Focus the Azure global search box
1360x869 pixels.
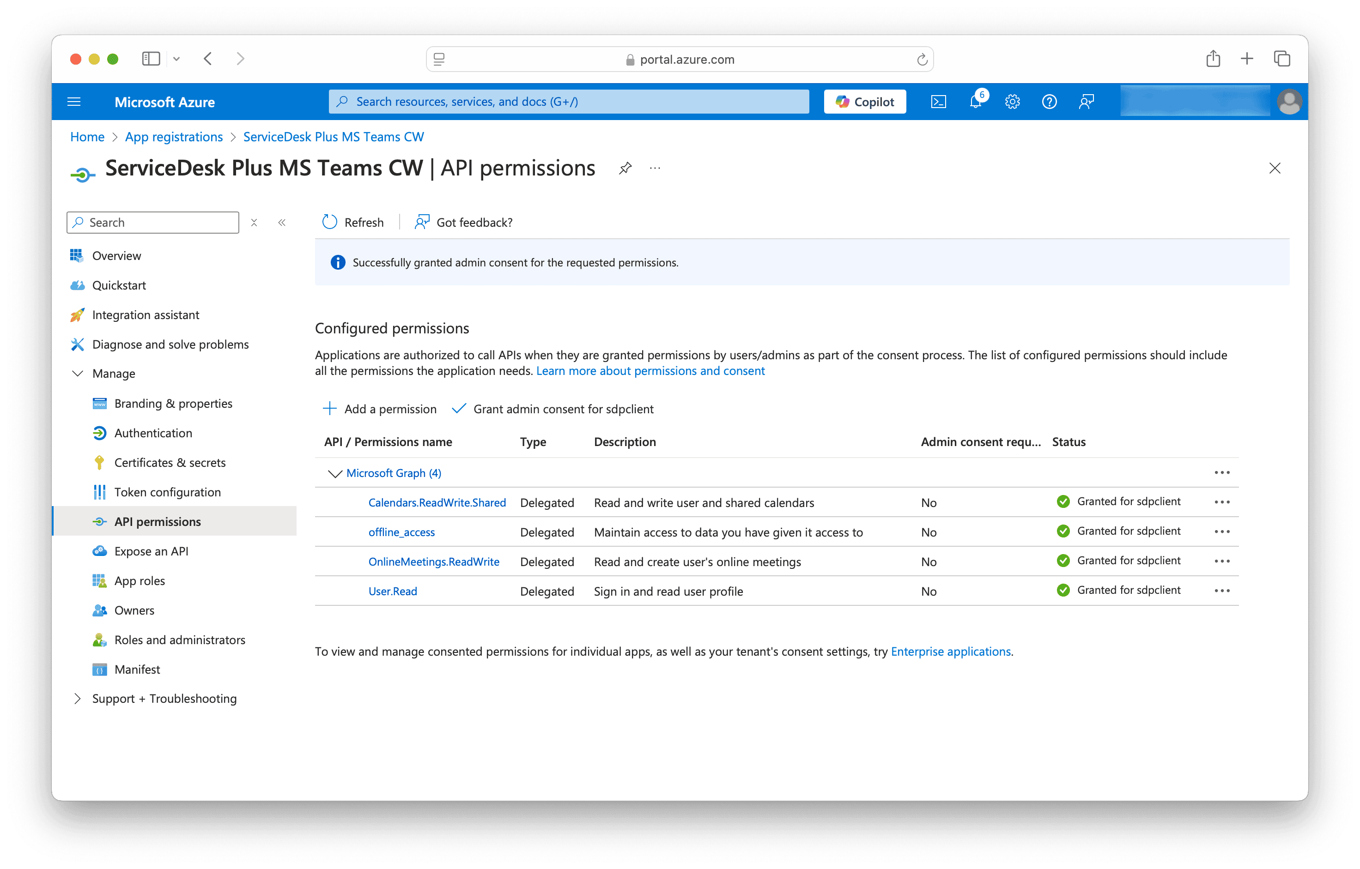tap(569, 102)
